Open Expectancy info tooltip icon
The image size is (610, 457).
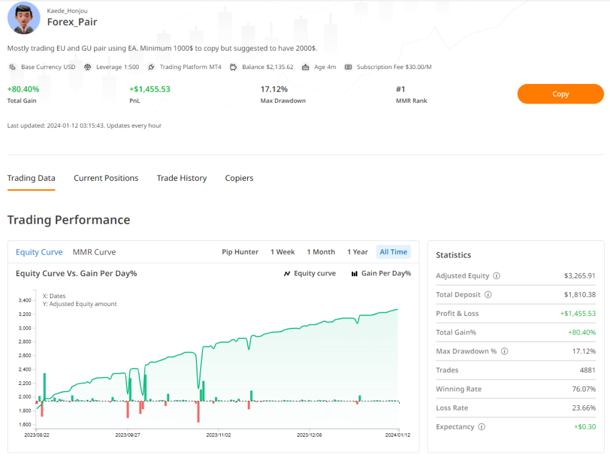pyautogui.click(x=482, y=427)
